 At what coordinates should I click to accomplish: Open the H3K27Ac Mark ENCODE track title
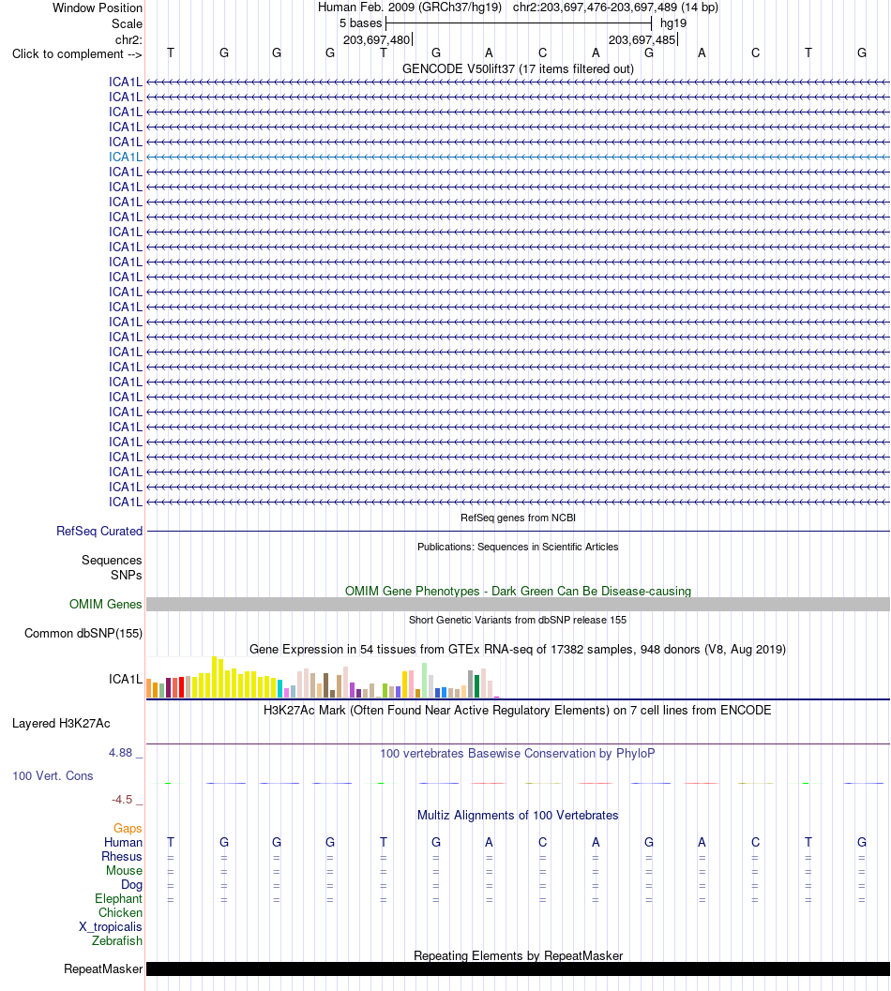pos(518,711)
